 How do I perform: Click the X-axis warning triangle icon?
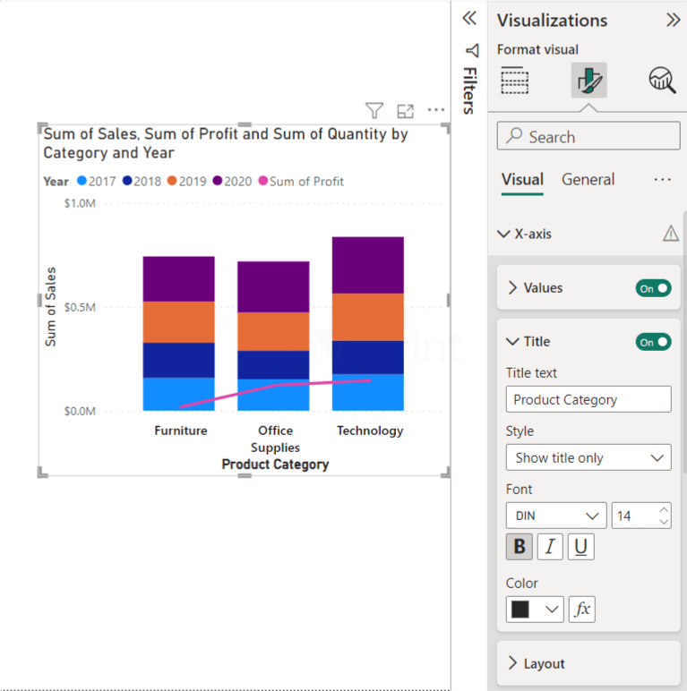tap(671, 234)
